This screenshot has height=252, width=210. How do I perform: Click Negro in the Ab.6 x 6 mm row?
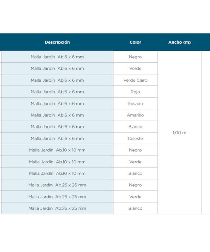click(135, 57)
